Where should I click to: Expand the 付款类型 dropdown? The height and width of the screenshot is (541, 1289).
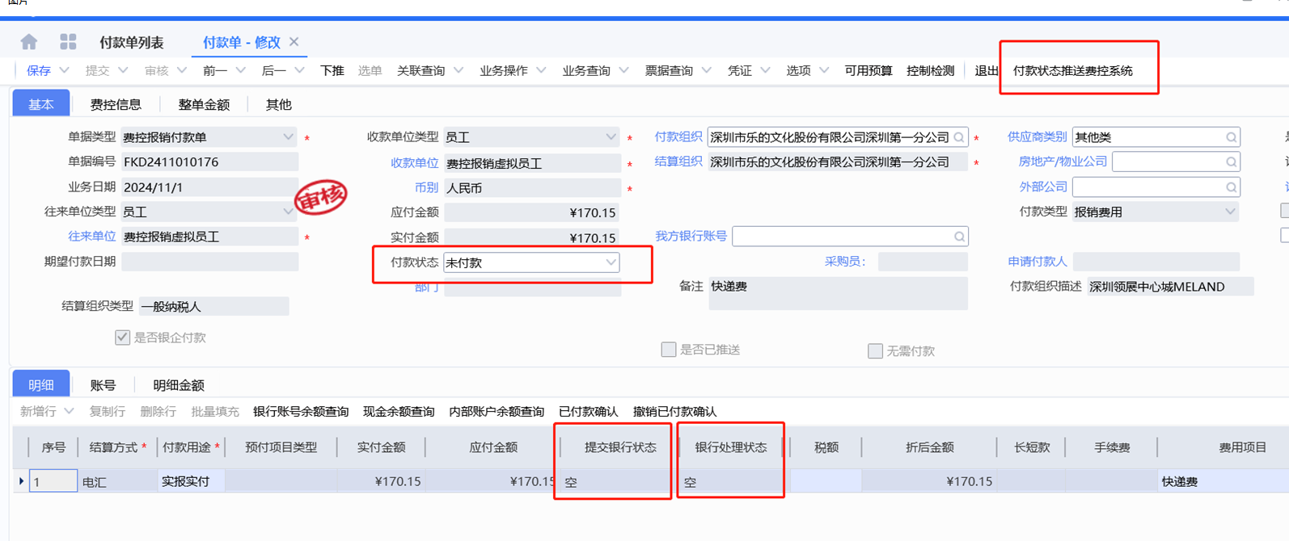pos(1229,212)
